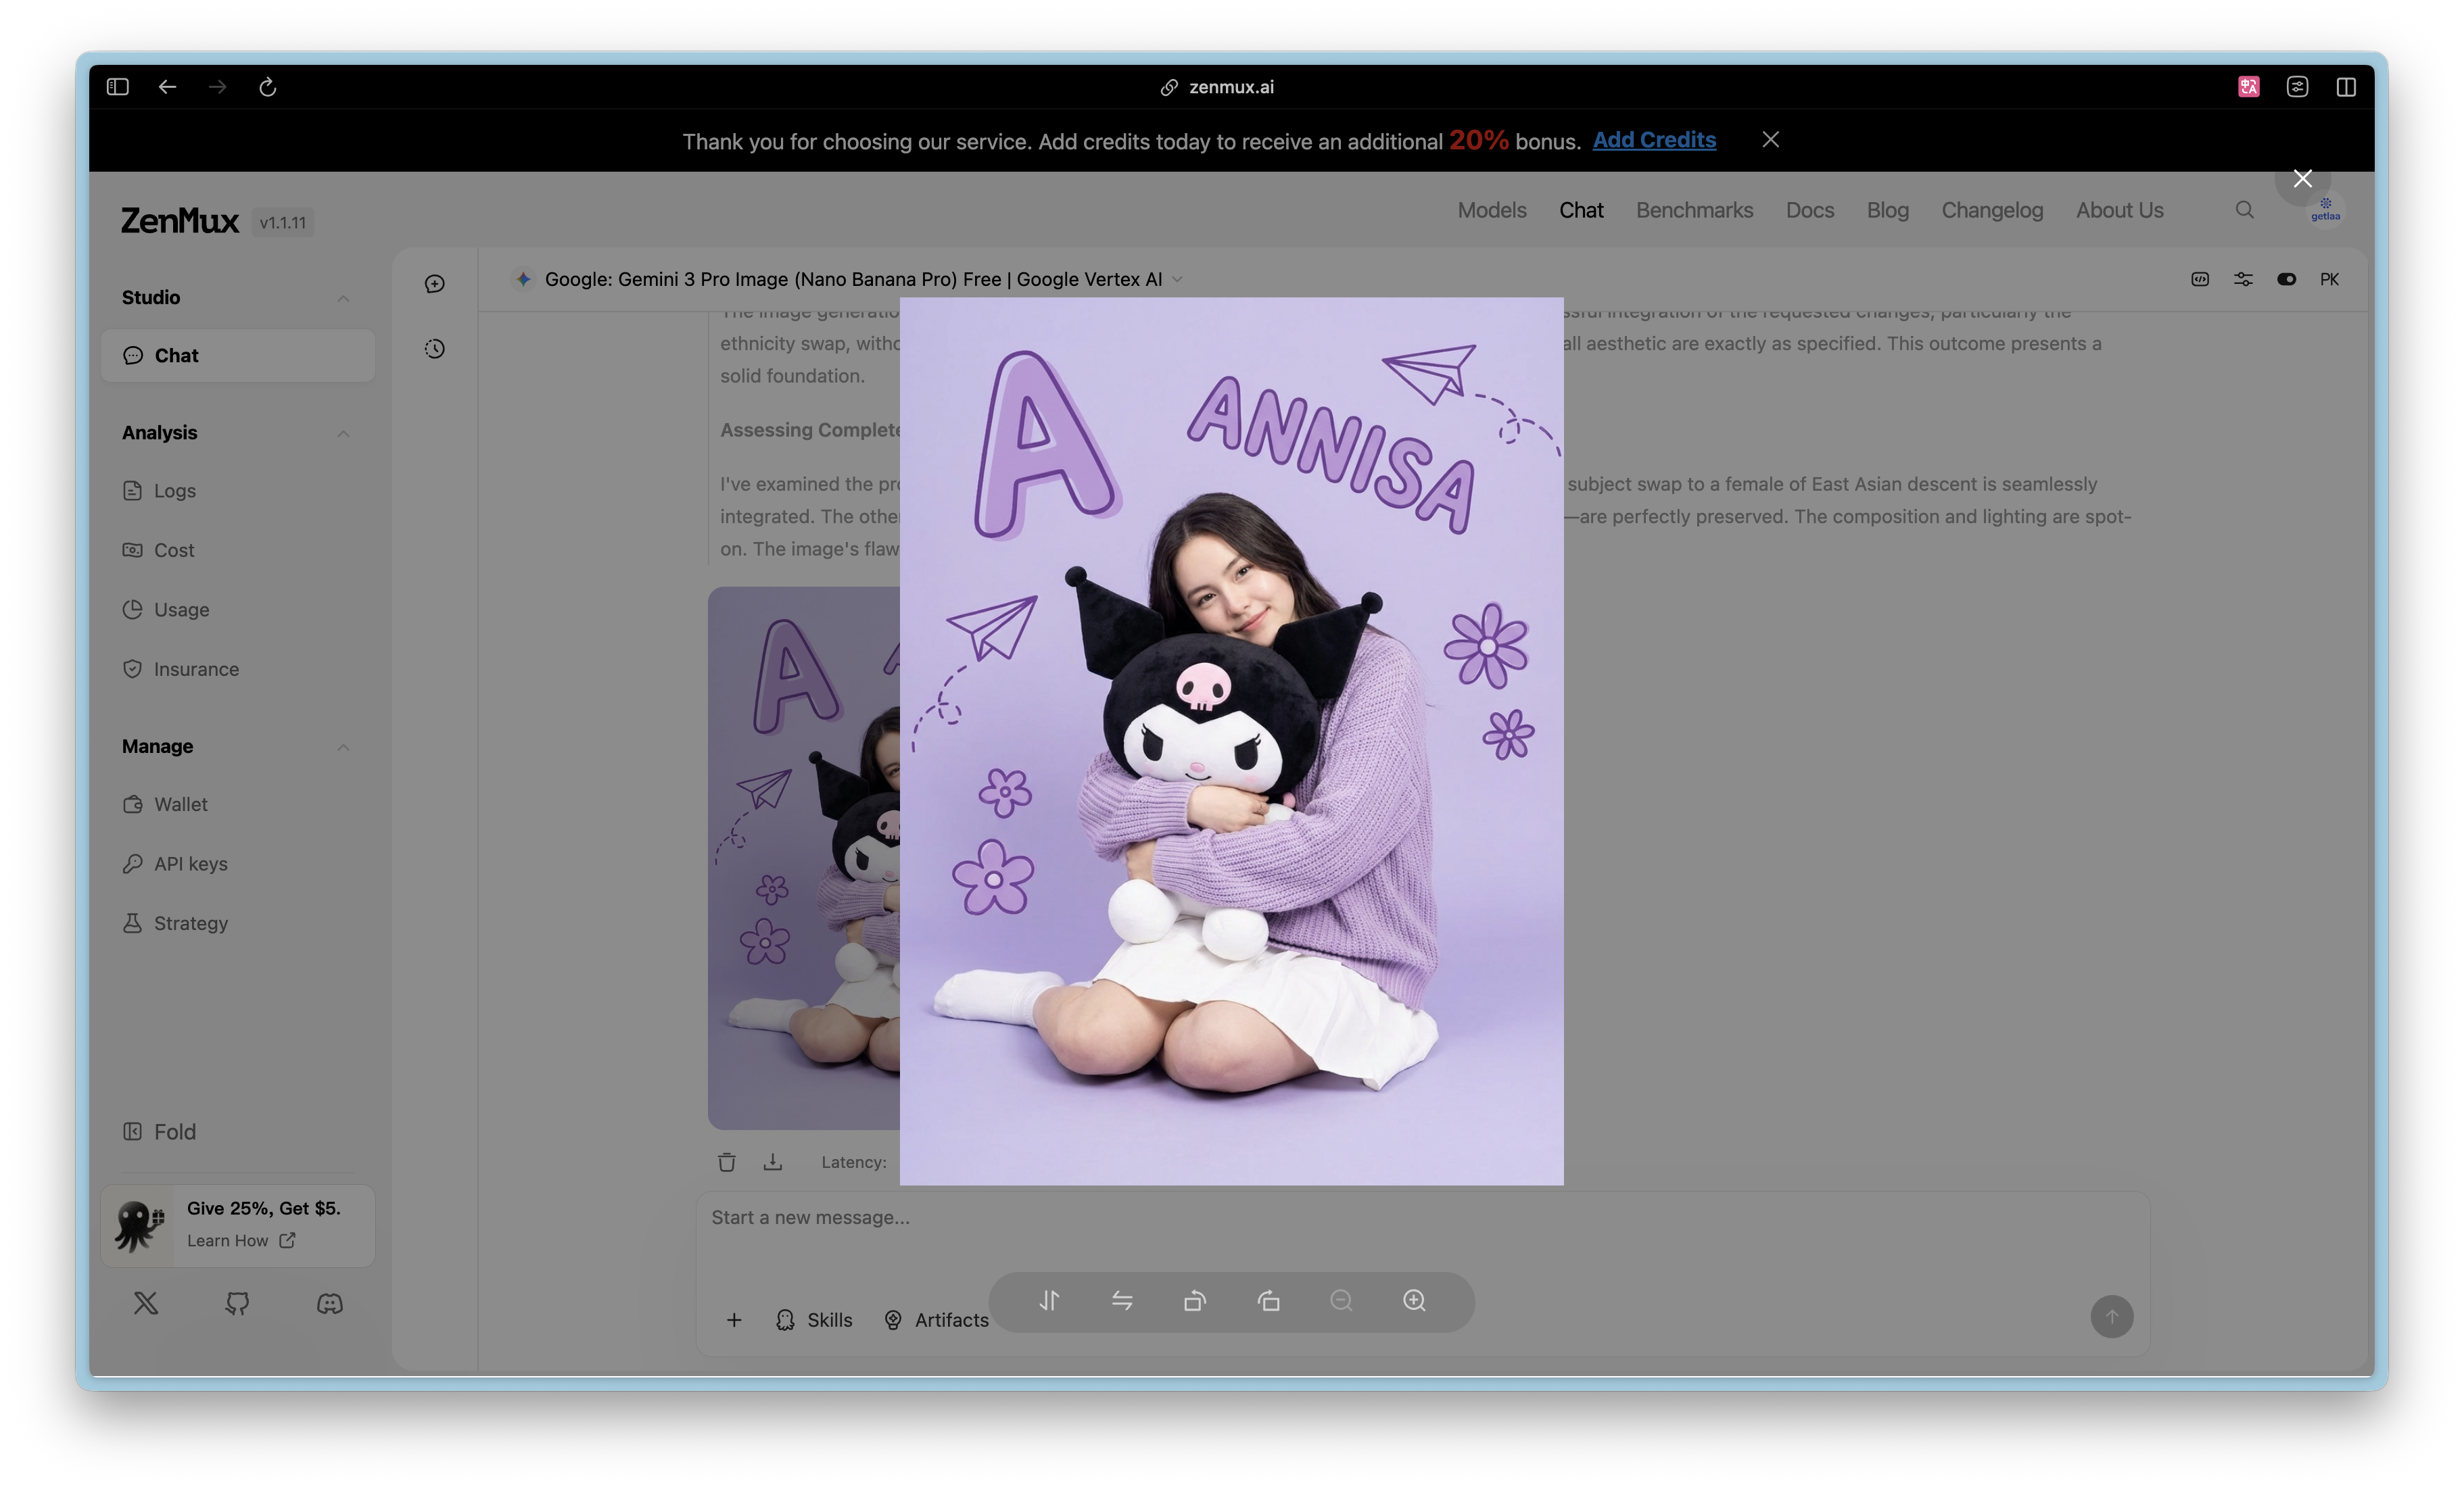Rotate the previewed image left

pos(1195,1300)
